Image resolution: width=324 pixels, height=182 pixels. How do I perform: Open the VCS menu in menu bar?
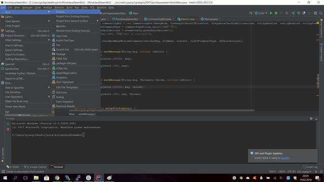click(92, 8)
